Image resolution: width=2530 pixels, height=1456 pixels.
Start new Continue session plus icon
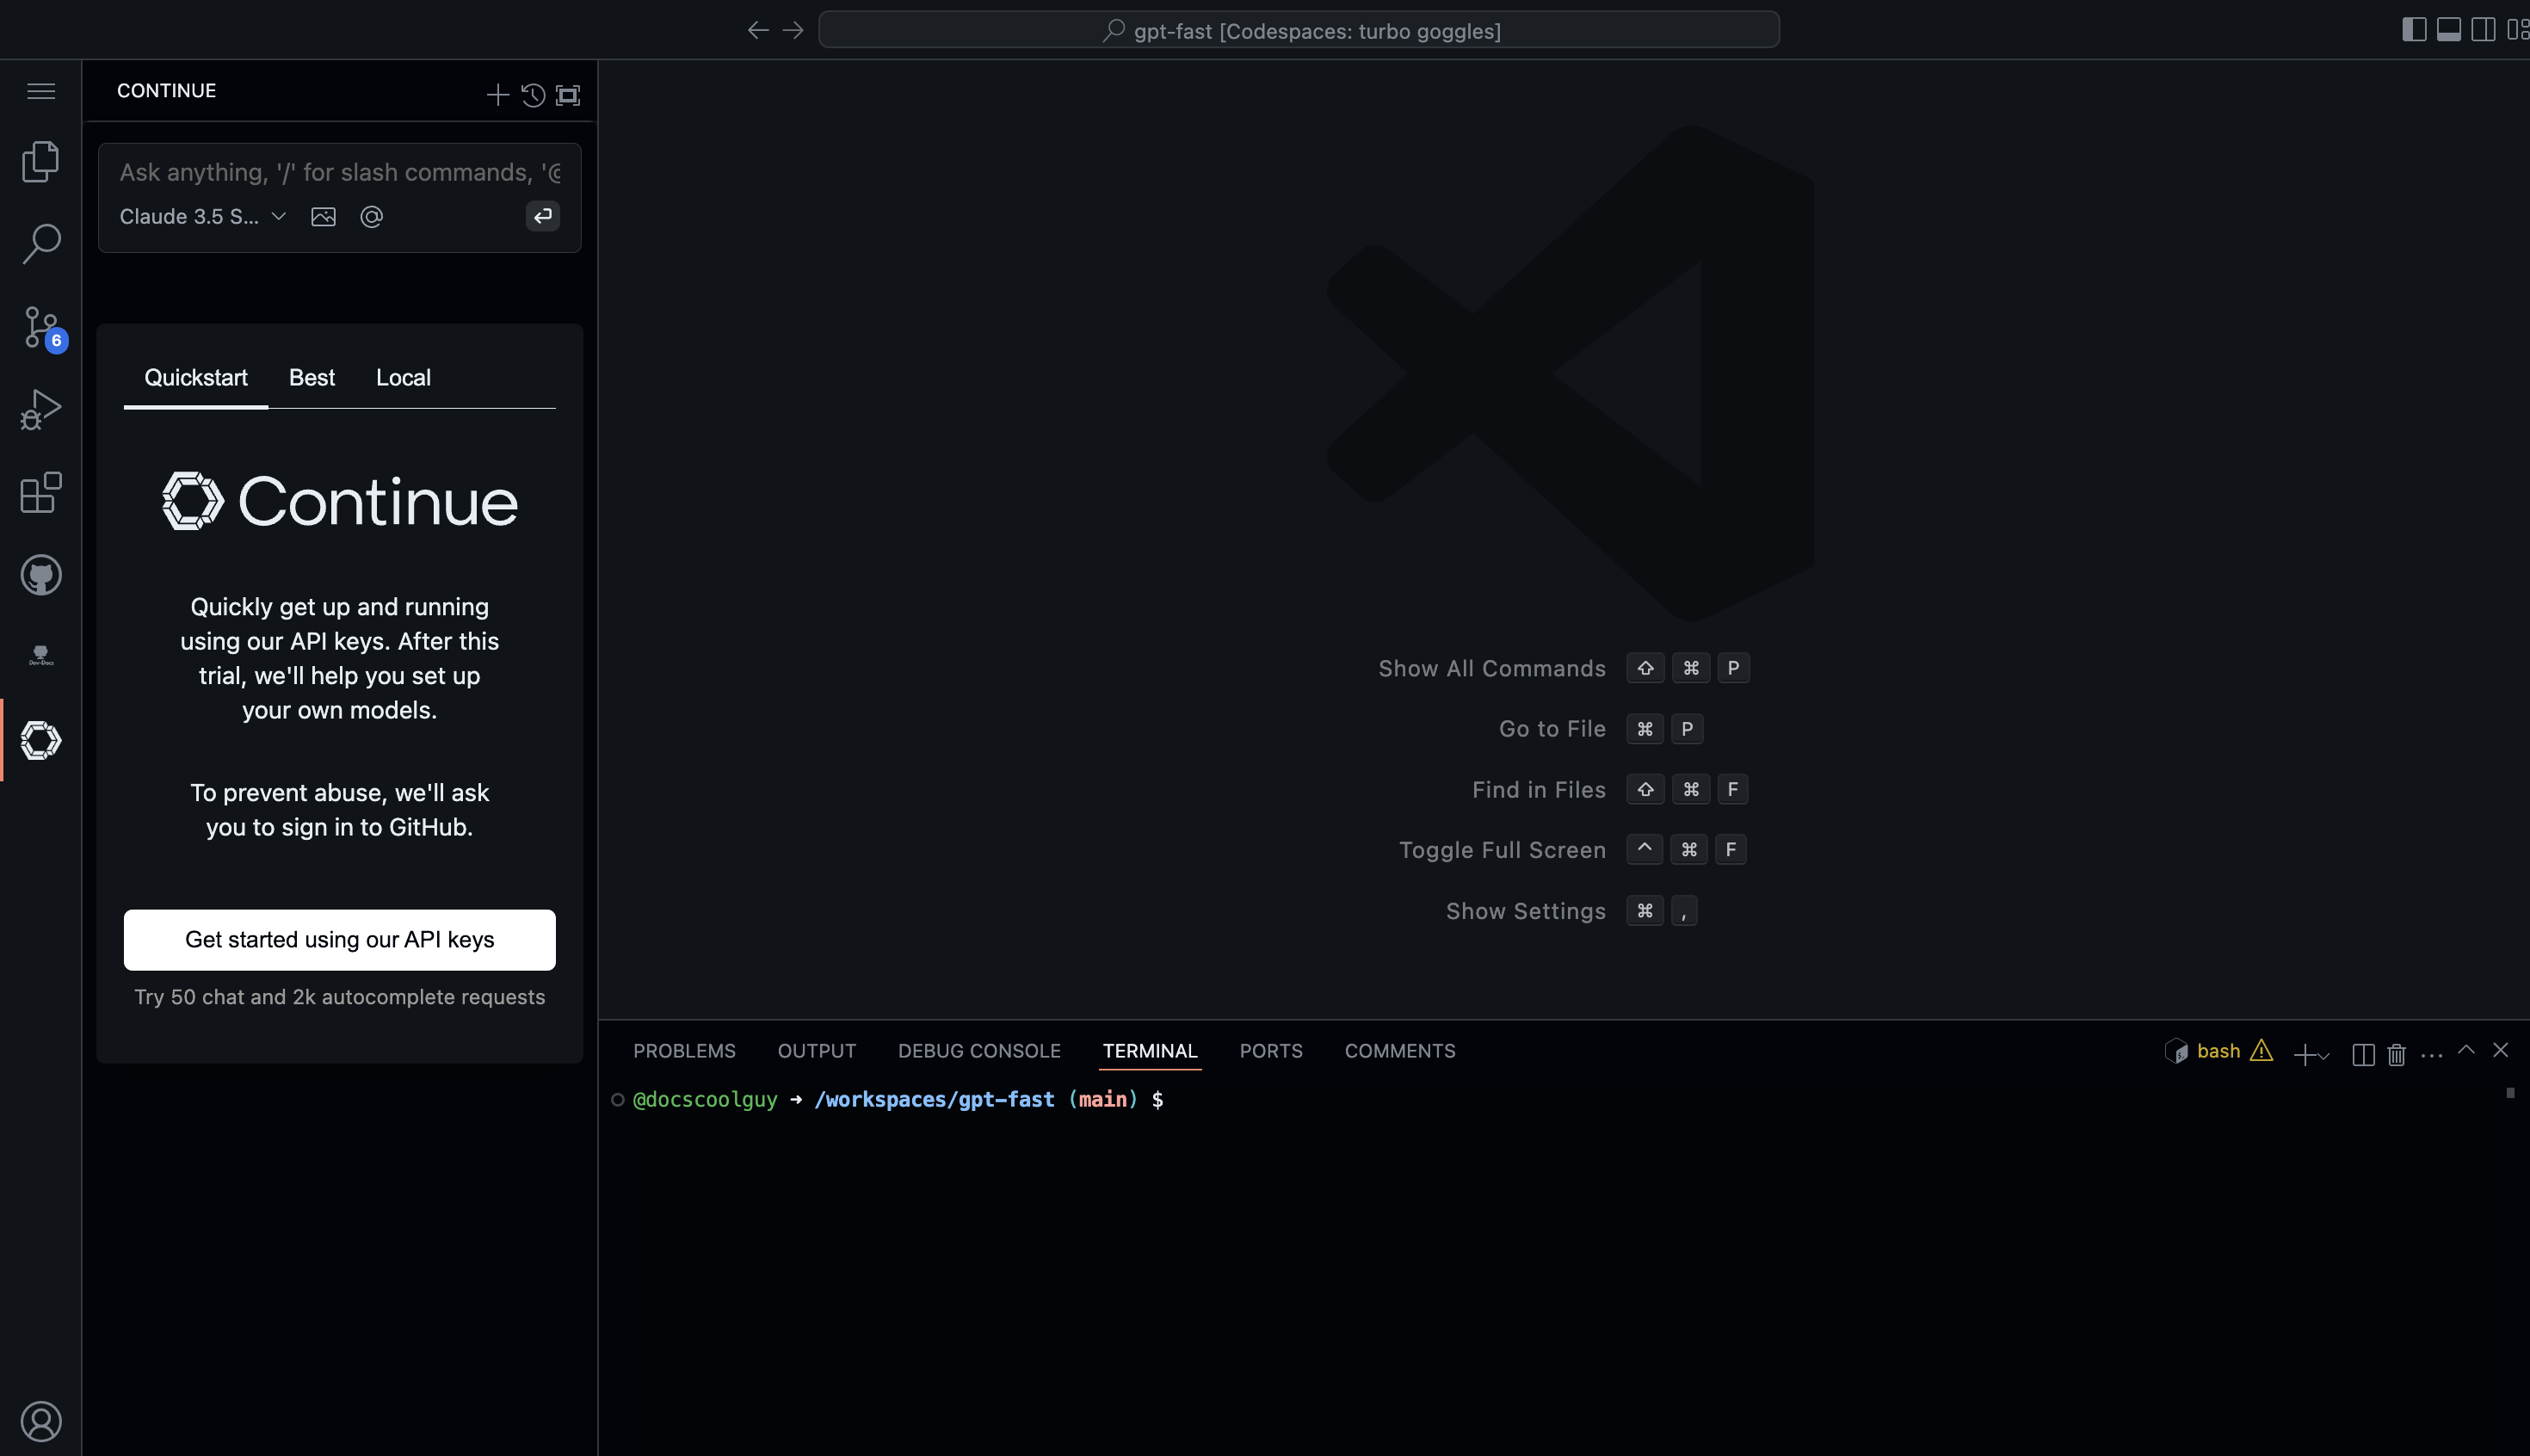pyautogui.click(x=497, y=95)
